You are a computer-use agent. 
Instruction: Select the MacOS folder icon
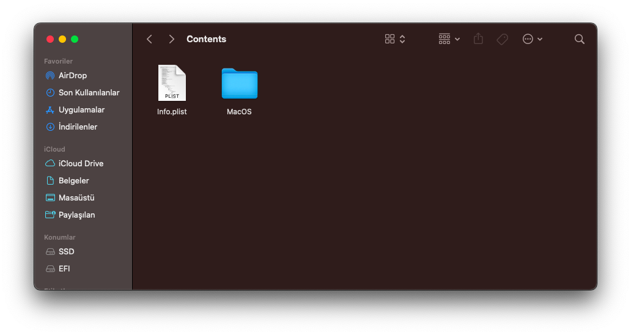[x=240, y=83]
